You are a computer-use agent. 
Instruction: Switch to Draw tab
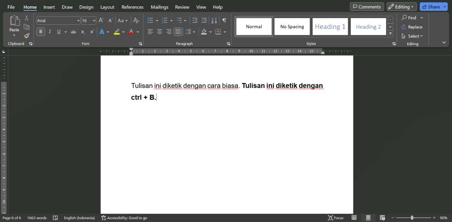[x=67, y=7]
